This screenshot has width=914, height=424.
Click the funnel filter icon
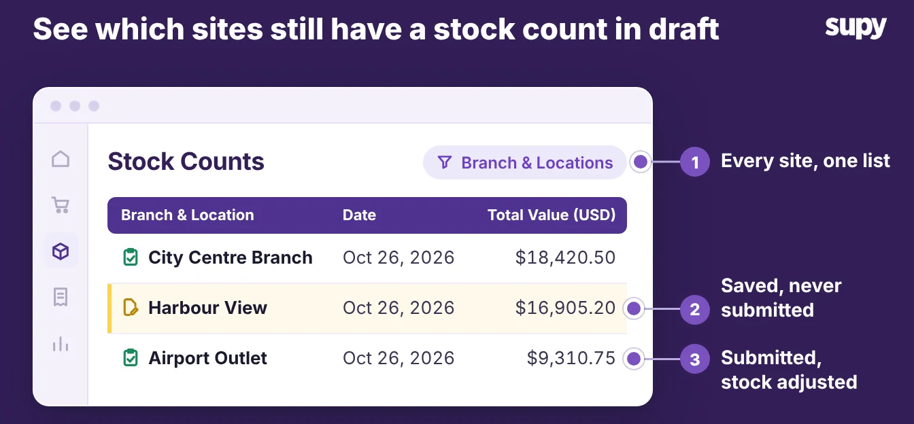pos(445,162)
